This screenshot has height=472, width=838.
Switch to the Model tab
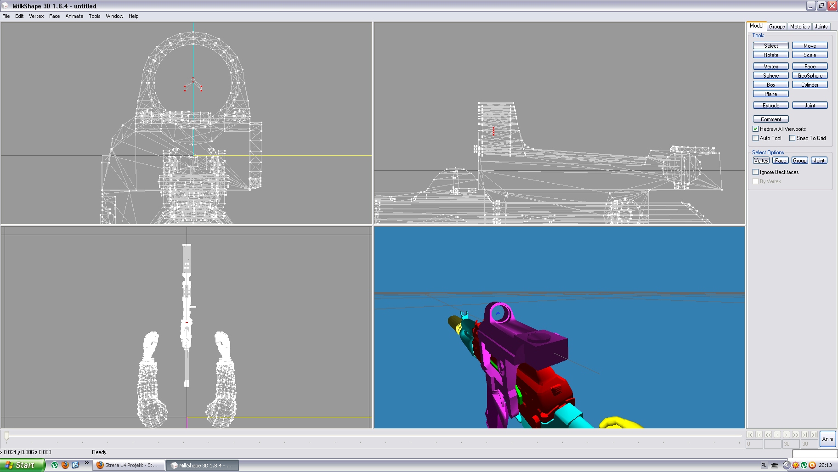756,26
